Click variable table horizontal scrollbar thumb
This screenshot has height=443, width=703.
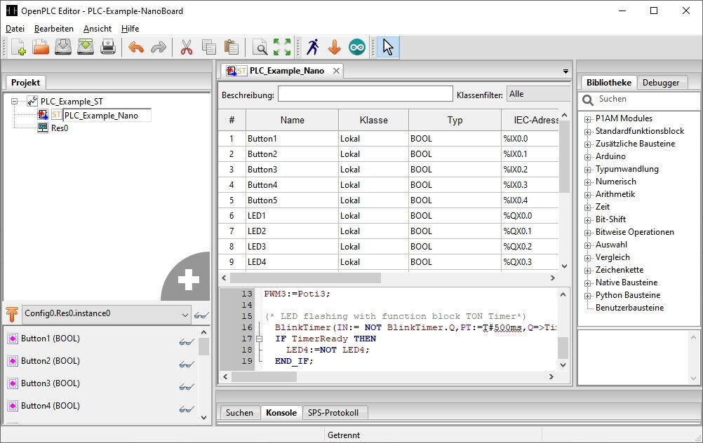(x=305, y=278)
